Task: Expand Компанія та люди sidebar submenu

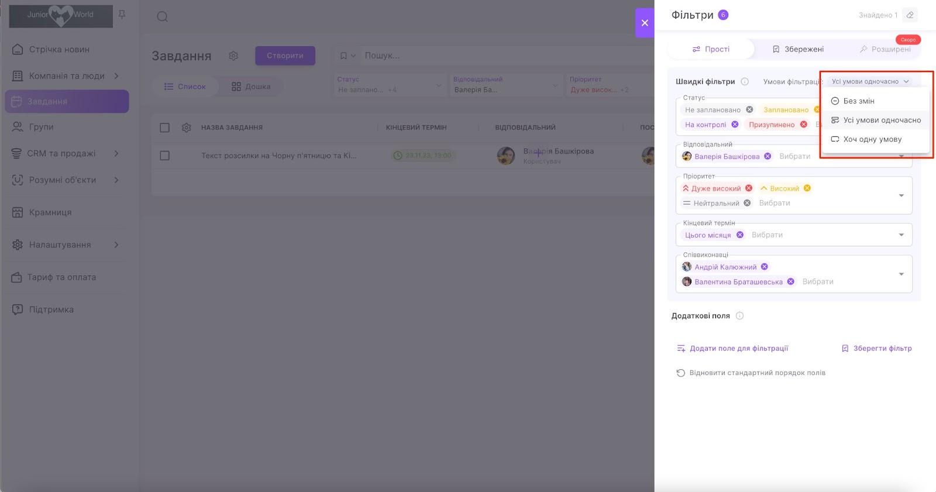Action: 116,76
